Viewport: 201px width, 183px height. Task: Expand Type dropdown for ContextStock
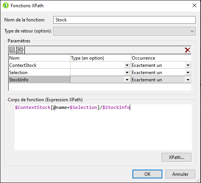[127, 65]
